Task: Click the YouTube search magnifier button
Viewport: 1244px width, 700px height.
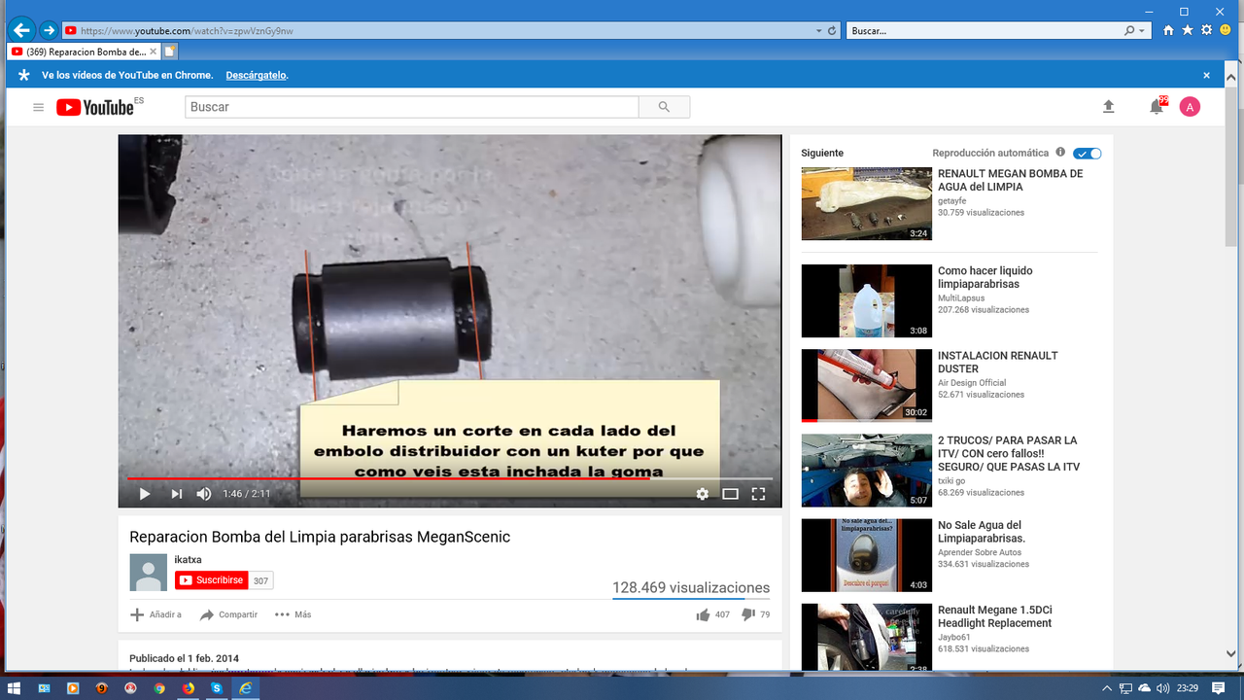Action: [x=665, y=107]
